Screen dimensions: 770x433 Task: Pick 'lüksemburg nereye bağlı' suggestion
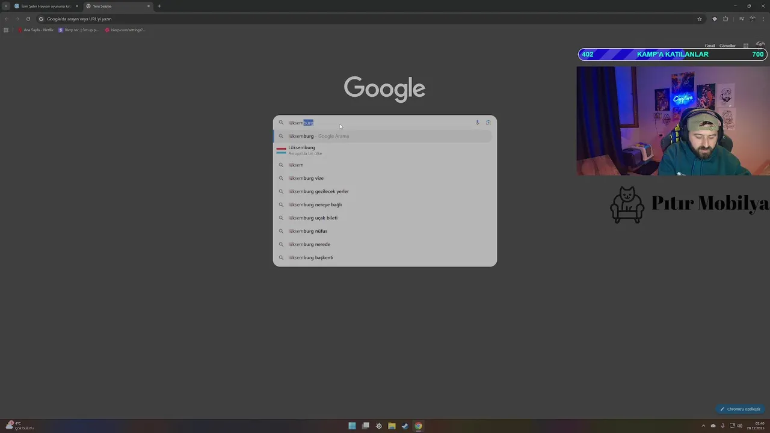383,204
